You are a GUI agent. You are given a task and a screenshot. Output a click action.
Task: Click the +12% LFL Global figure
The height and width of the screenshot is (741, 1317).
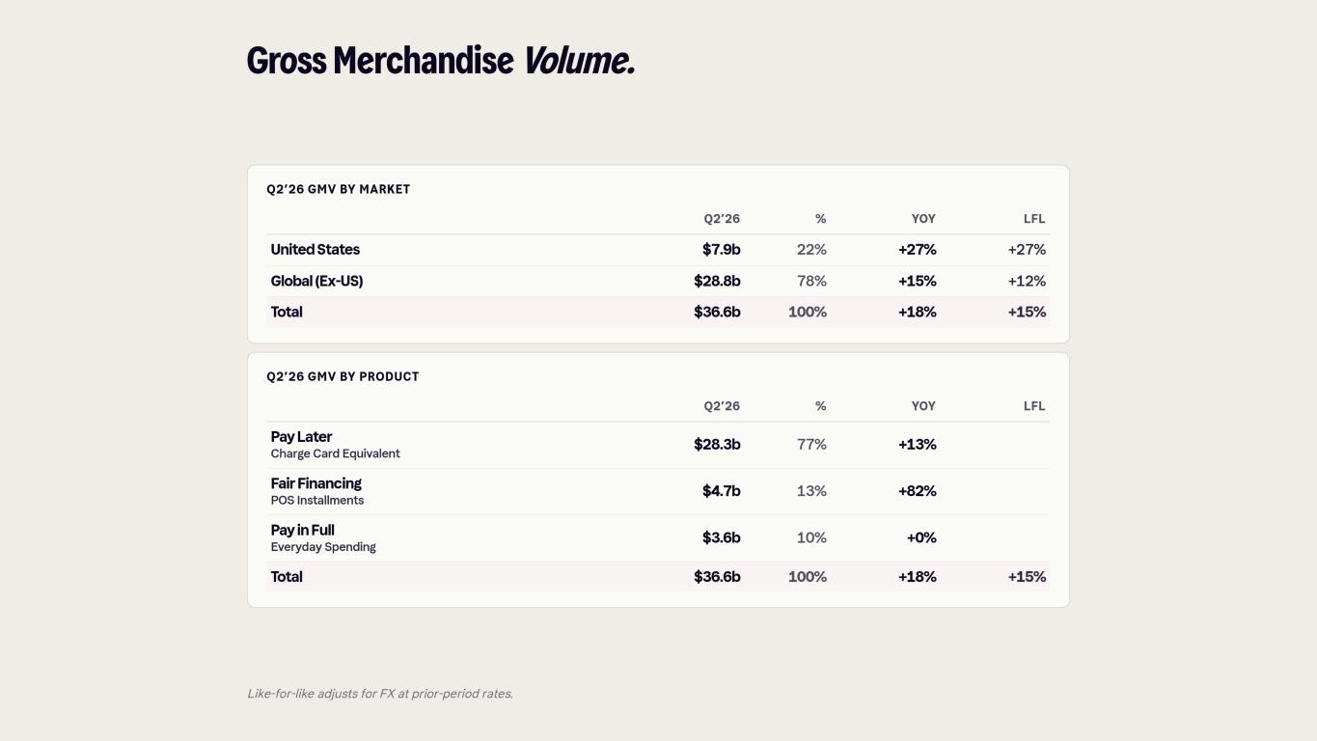click(x=1027, y=281)
